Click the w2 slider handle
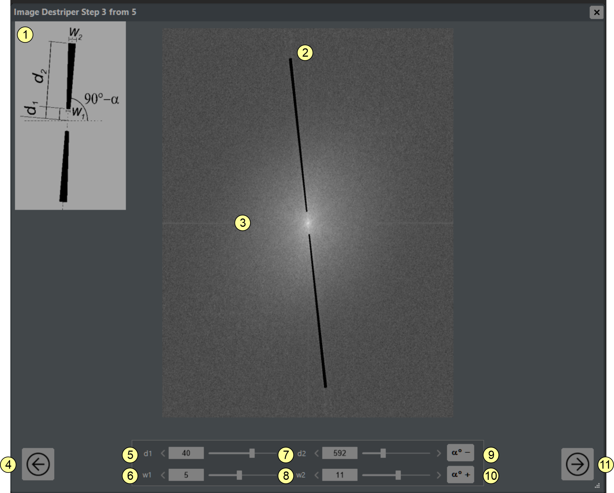This screenshot has width=614, height=493. (398, 475)
